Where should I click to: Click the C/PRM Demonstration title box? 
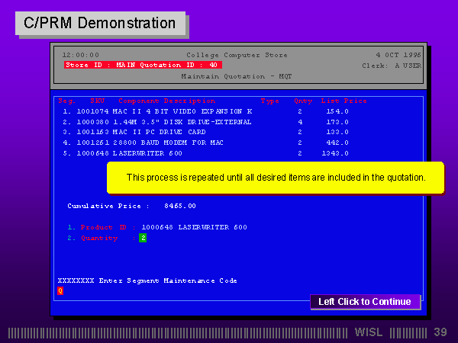(100, 23)
